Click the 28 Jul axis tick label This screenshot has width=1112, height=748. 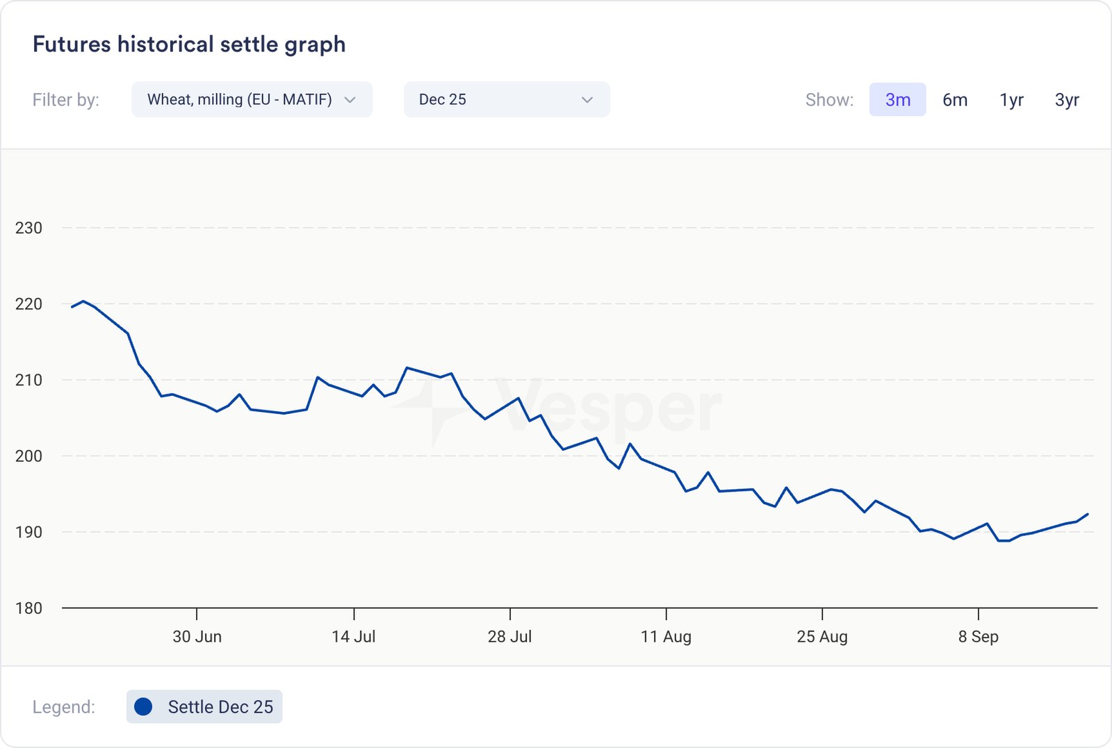pos(509,636)
